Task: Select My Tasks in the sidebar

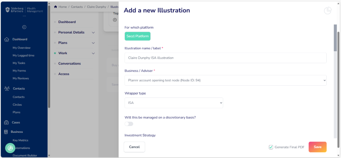Action: click(19, 63)
